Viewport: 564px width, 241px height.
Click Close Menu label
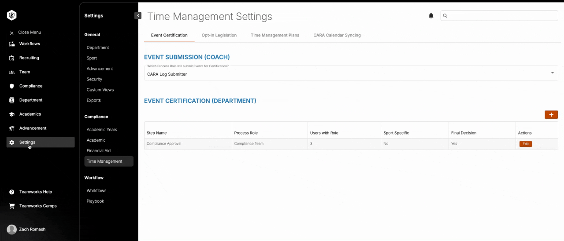coord(30,33)
